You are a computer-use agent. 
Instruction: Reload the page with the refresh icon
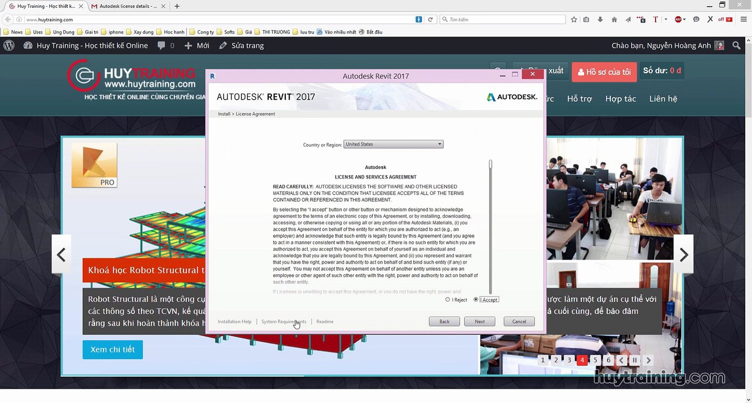coord(430,19)
